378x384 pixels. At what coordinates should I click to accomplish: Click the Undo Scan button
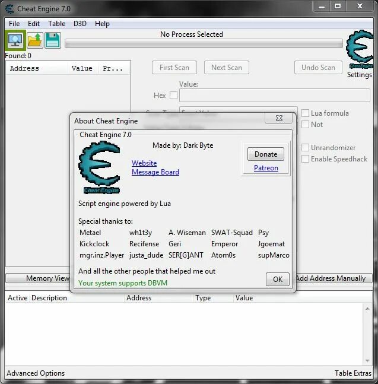pos(318,67)
